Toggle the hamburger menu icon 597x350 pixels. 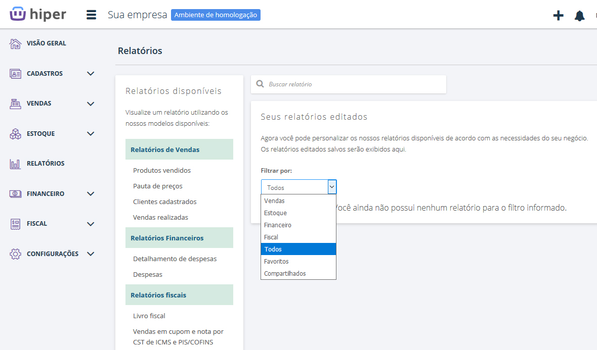coord(91,15)
